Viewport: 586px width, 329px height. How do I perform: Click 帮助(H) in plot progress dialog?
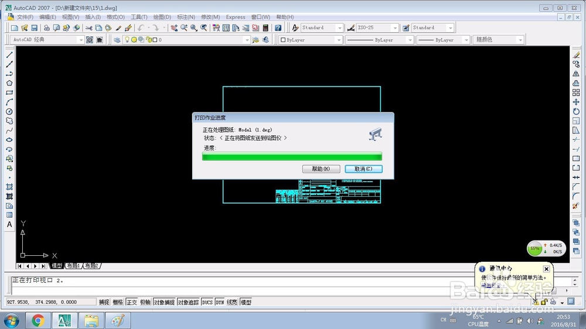[x=321, y=169]
